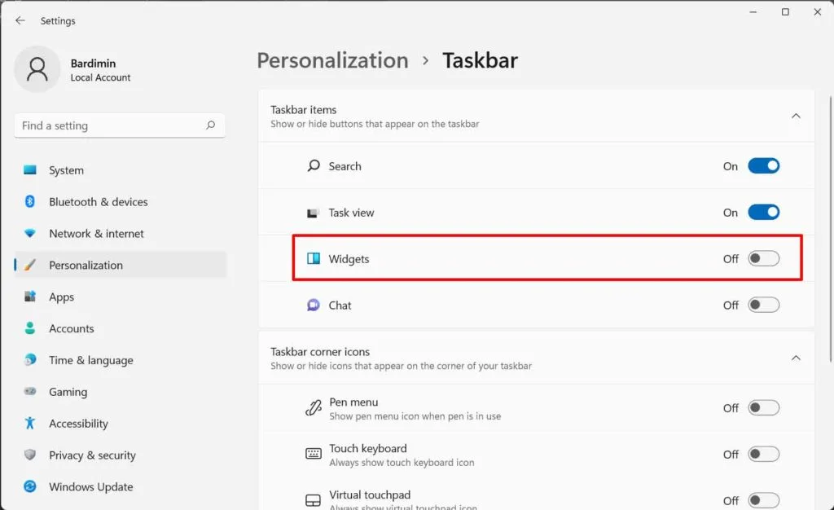
Task: Click the Bardimin account name
Action: pos(93,64)
